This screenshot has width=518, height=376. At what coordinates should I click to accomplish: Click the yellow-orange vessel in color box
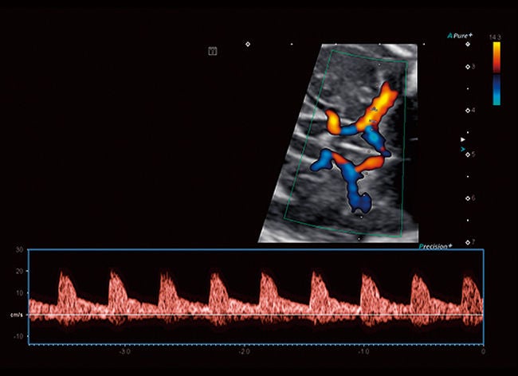[x=380, y=106]
